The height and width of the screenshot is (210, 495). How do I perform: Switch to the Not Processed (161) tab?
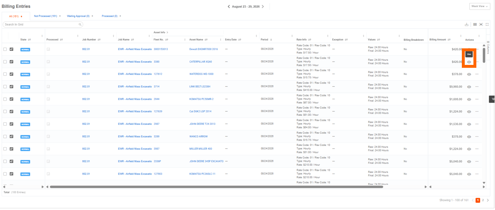point(46,16)
